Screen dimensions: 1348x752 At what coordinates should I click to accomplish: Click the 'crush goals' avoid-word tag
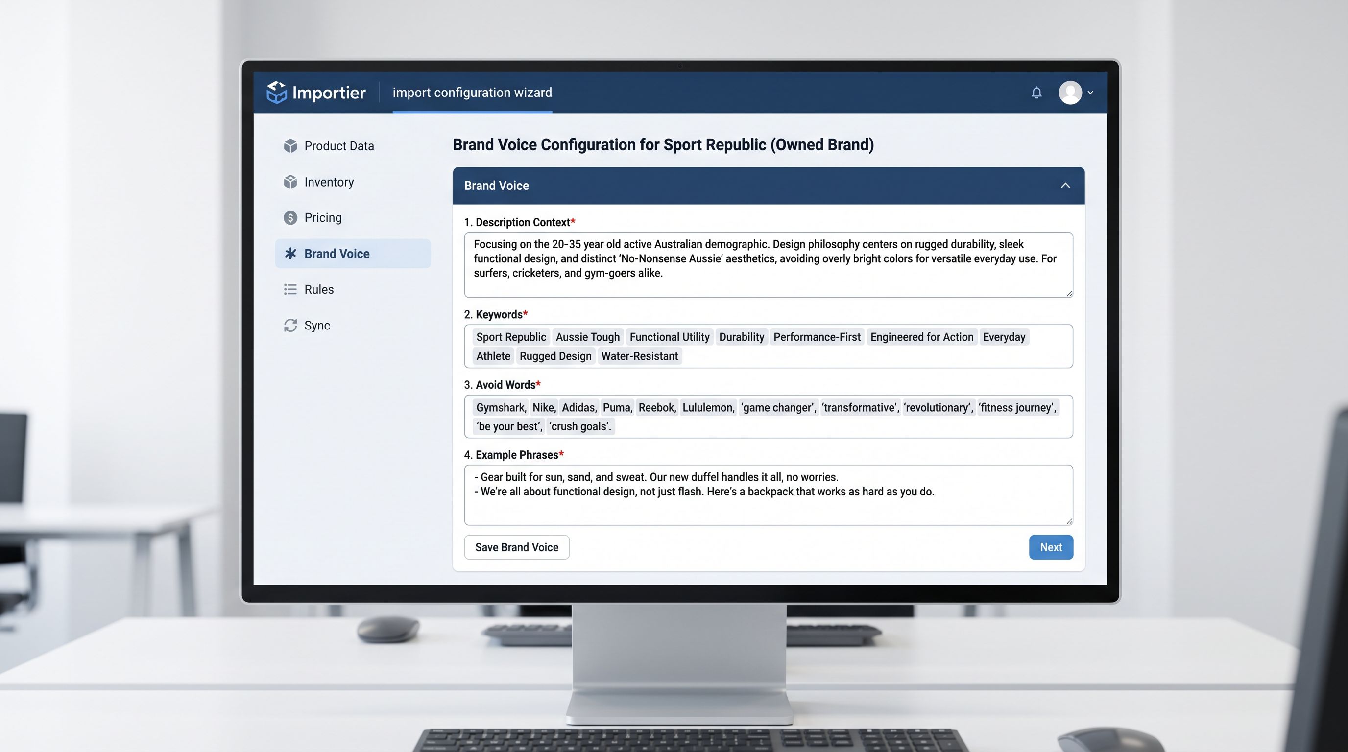pos(580,426)
